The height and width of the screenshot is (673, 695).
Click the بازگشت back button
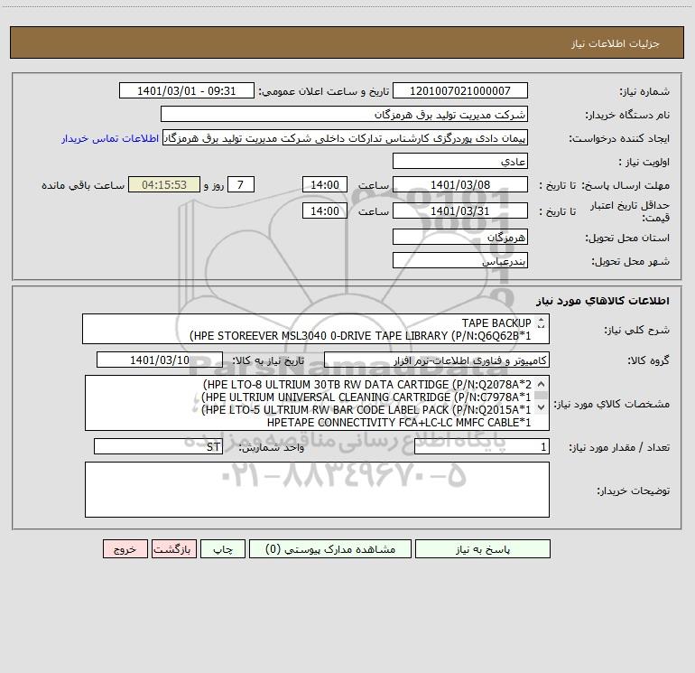[173, 549]
